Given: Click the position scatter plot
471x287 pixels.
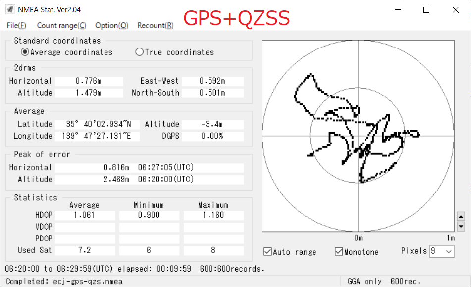Looking at the screenshot, I should click(358, 136).
